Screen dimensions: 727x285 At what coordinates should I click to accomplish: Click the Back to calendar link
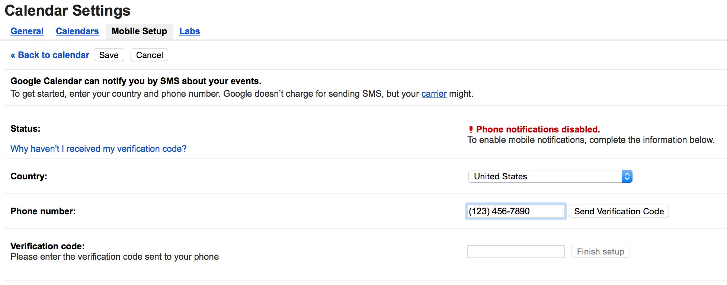(50, 55)
